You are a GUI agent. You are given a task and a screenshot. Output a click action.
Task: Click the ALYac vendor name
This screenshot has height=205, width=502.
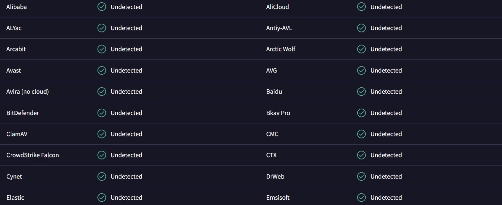pyautogui.click(x=14, y=28)
